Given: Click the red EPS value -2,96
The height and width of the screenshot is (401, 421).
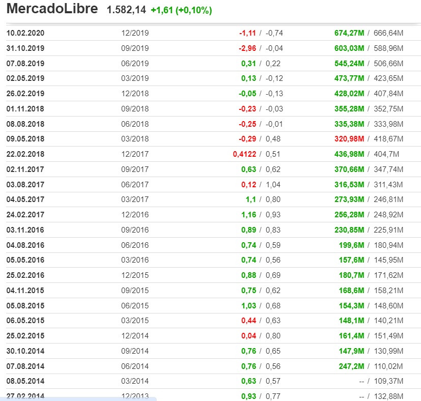Looking at the screenshot, I should coord(247,48).
